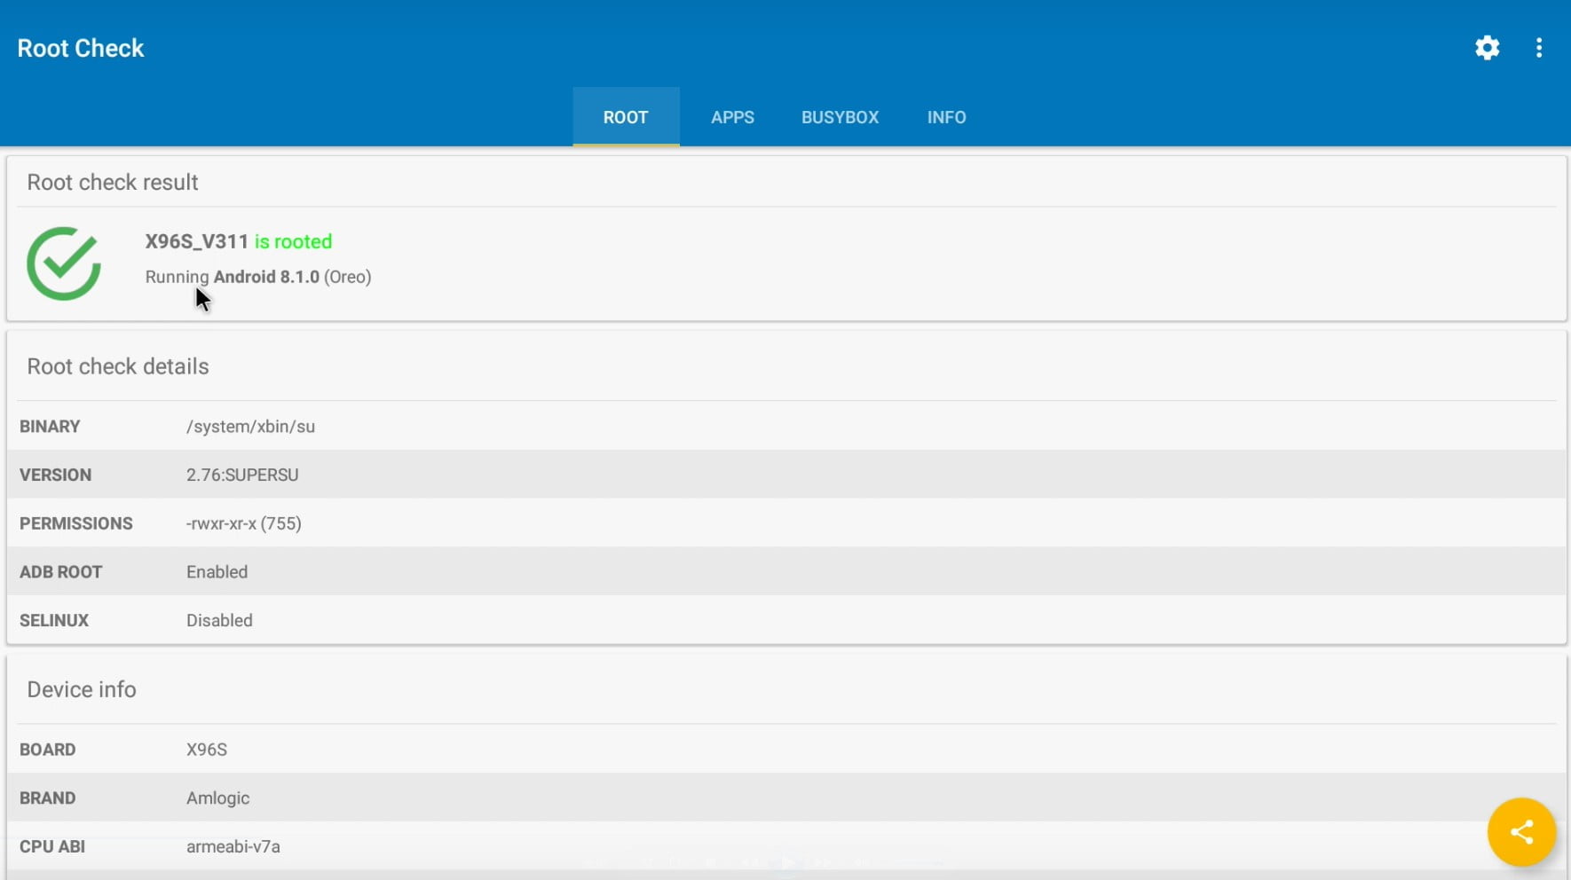The width and height of the screenshot is (1571, 880).
Task: Open the BUSYBOX tab
Action: pyautogui.click(x=840, y=117)
